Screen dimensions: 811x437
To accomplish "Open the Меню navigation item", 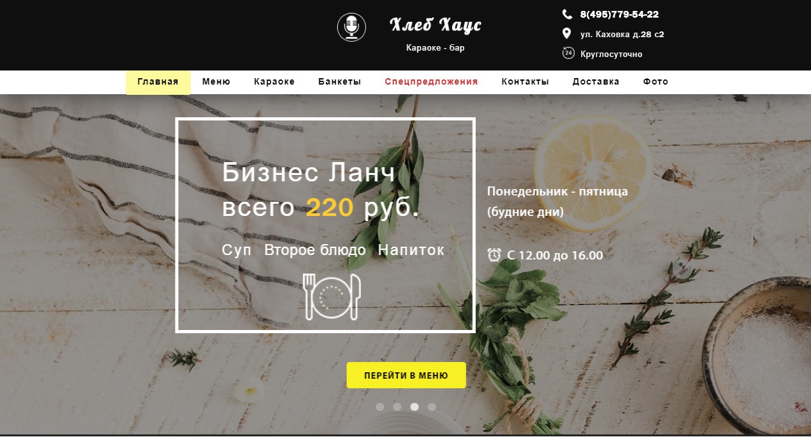I will click(216, 82).
